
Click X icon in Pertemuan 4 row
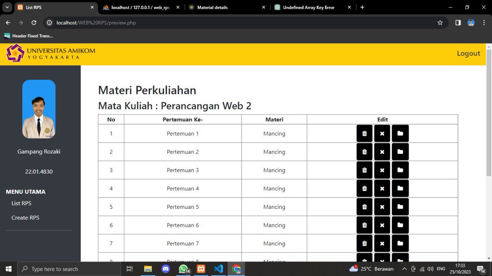pyautogui.click(x=382, y=188)
